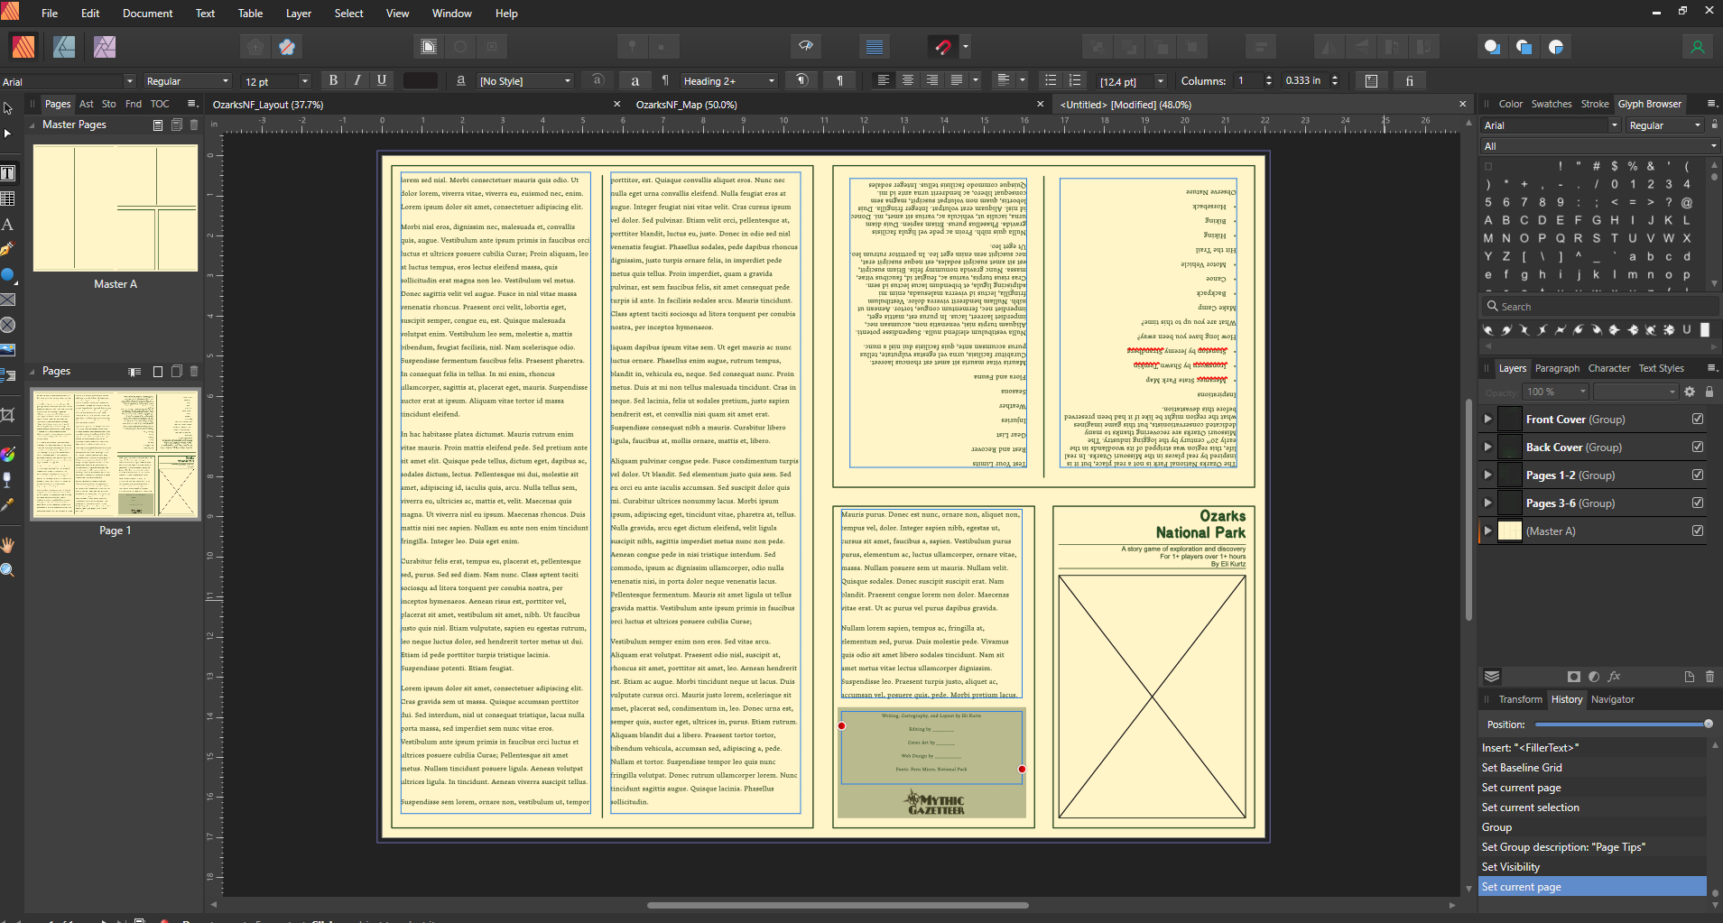Screen dimensions: 1723x923
Task: Click the text fill color swatch
Action: [420, 80]
